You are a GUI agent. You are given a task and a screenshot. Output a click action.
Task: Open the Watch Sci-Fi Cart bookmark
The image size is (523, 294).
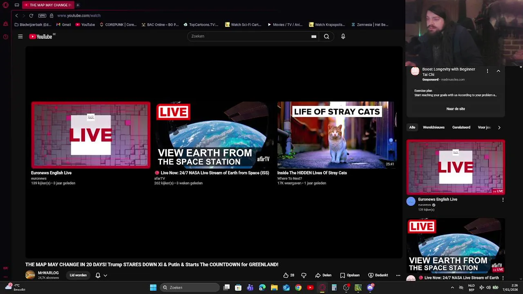(243, 24)
